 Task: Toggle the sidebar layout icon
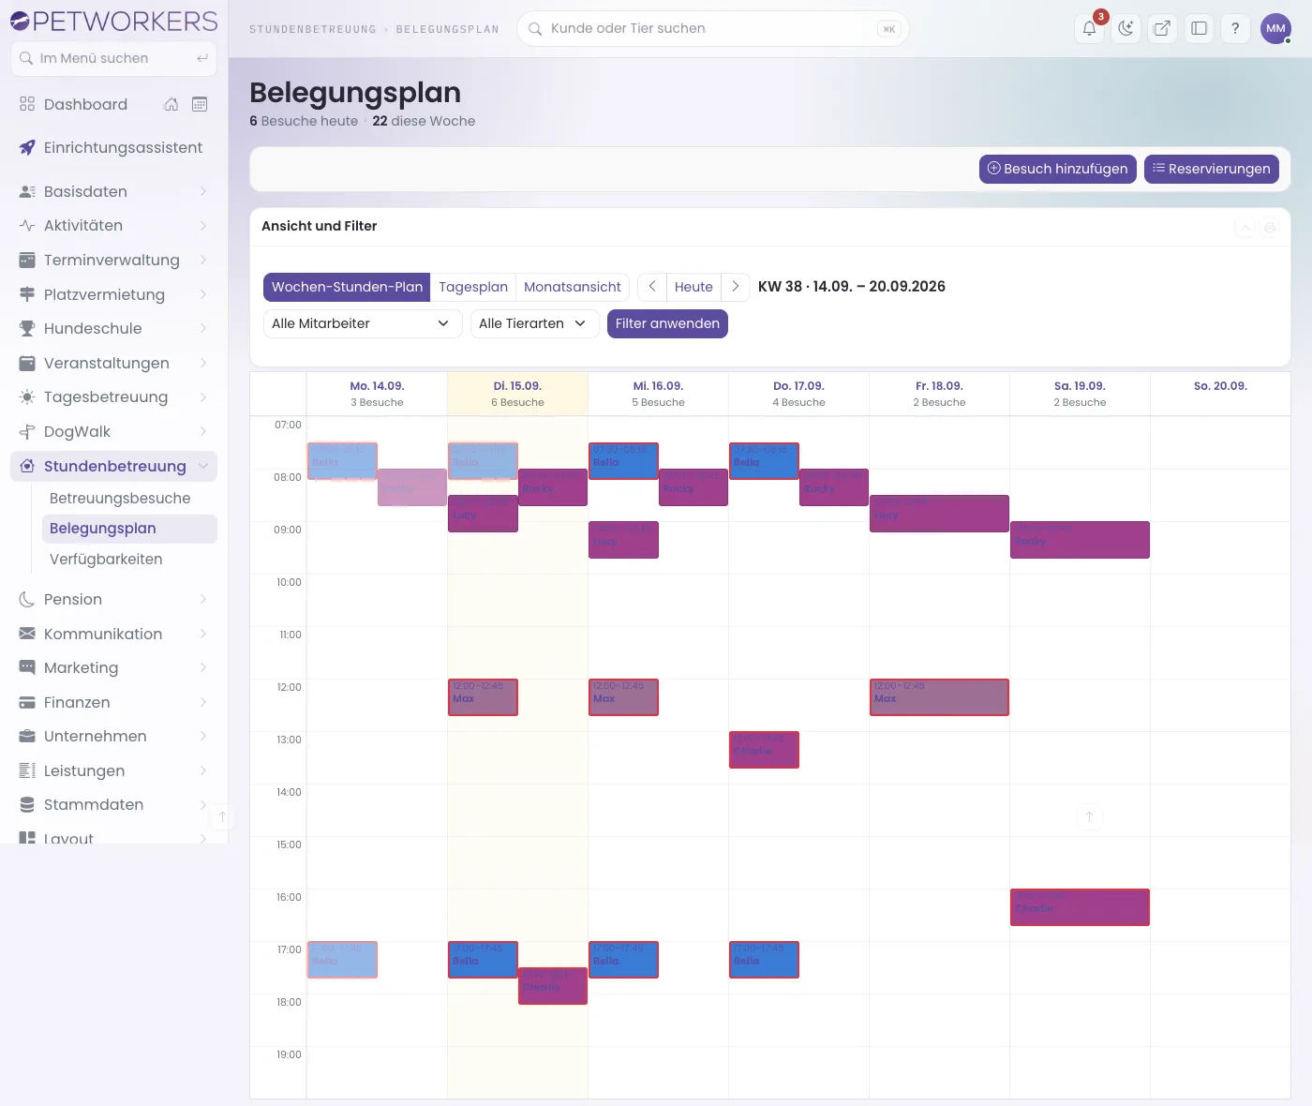pos(1199,28)
